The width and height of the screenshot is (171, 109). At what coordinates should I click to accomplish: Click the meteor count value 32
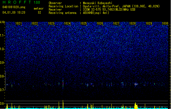click(x=39, y=13)
